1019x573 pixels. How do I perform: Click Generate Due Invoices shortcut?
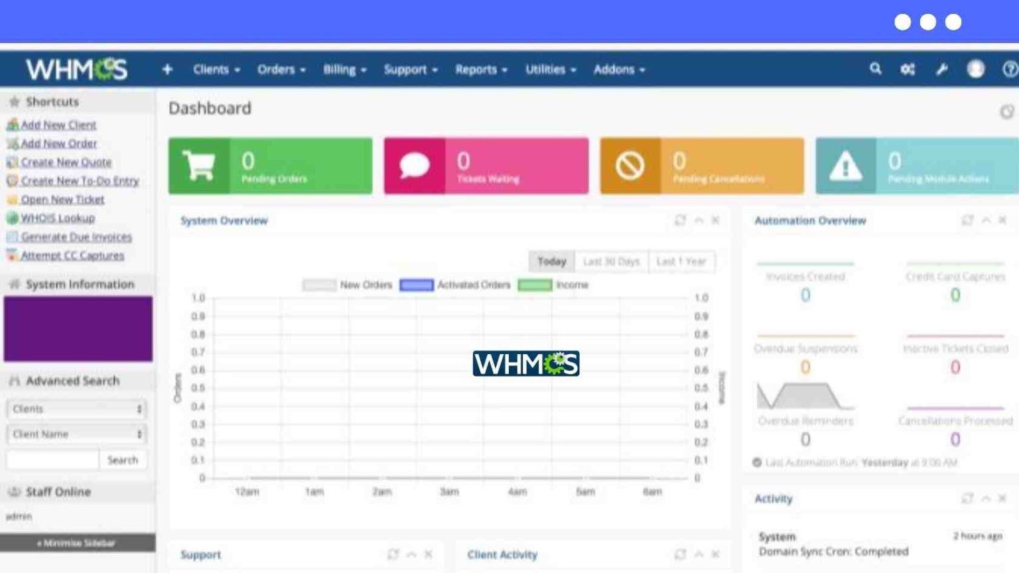coord(76,237)
